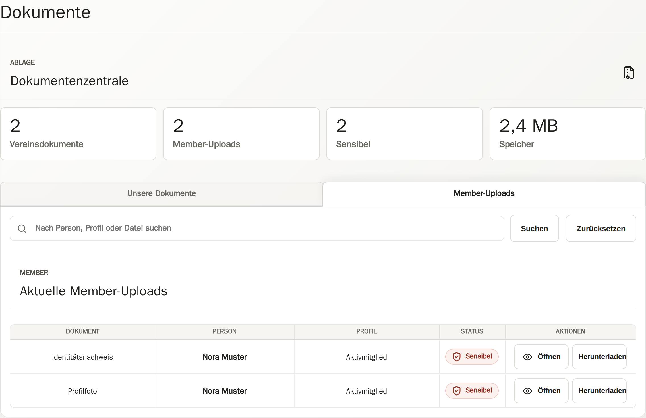Select the Member-Uploads tab

(x=484, y=194)
